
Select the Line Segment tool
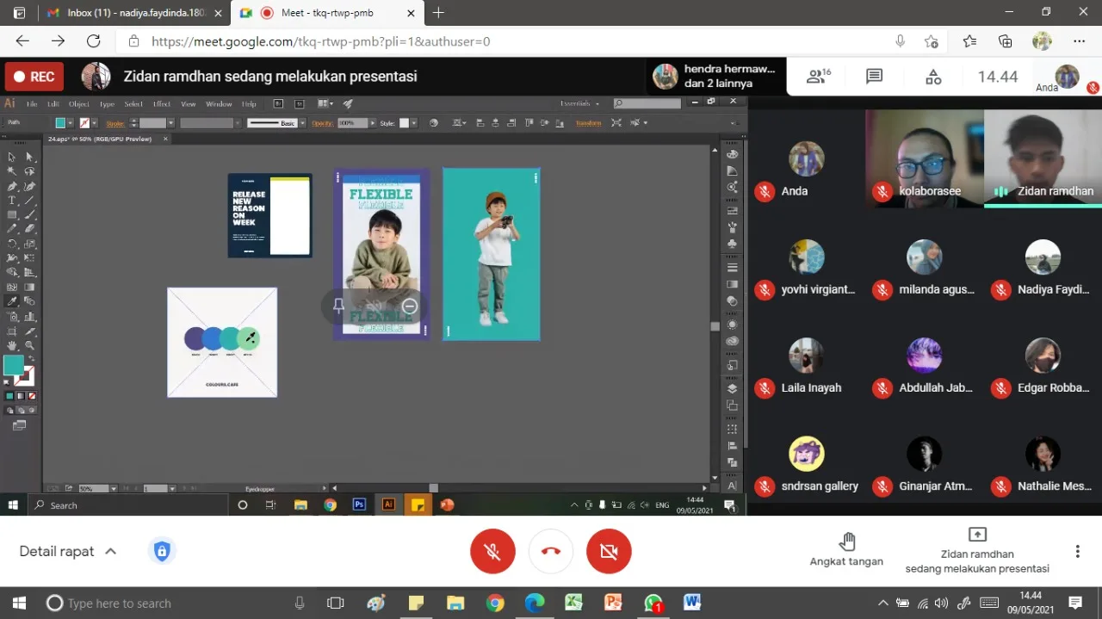[x=29, y=201]
